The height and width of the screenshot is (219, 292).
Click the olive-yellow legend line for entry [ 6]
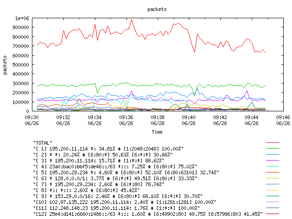click(273, 178)
